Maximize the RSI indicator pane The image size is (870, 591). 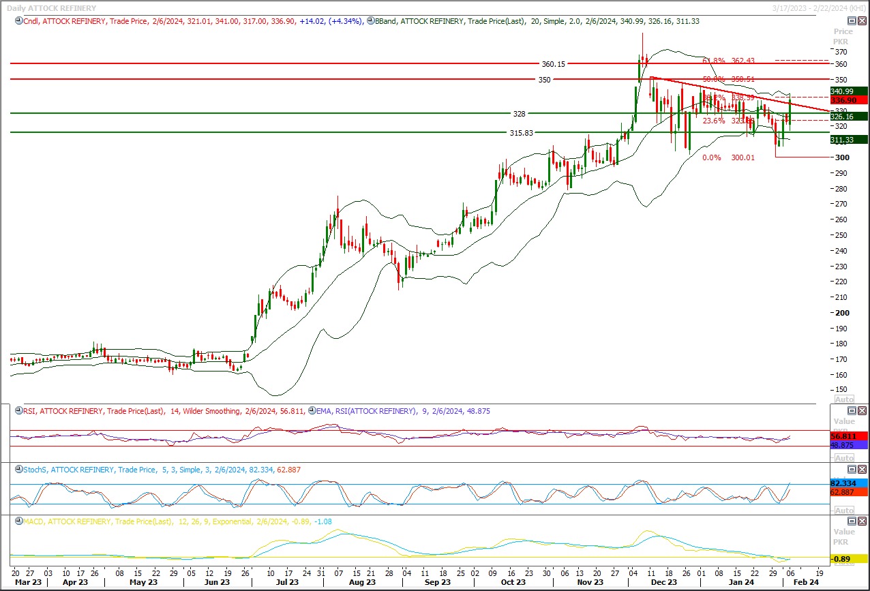852,411
